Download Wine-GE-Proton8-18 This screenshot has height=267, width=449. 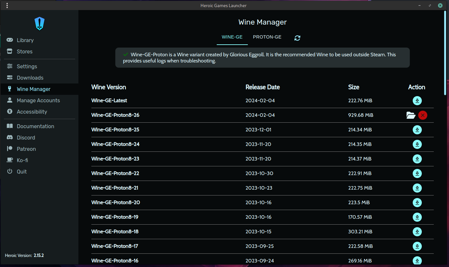pos(417,232)
